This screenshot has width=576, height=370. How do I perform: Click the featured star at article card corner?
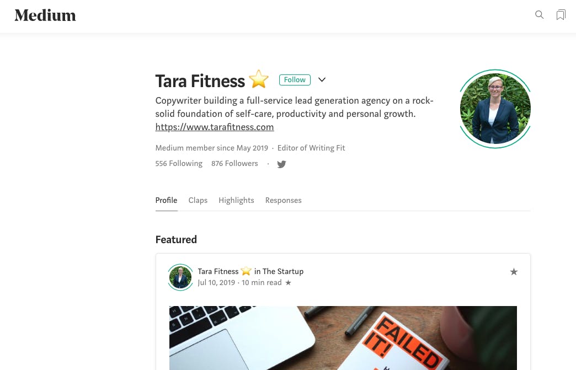pyautogui.click(x=514, y=272)
